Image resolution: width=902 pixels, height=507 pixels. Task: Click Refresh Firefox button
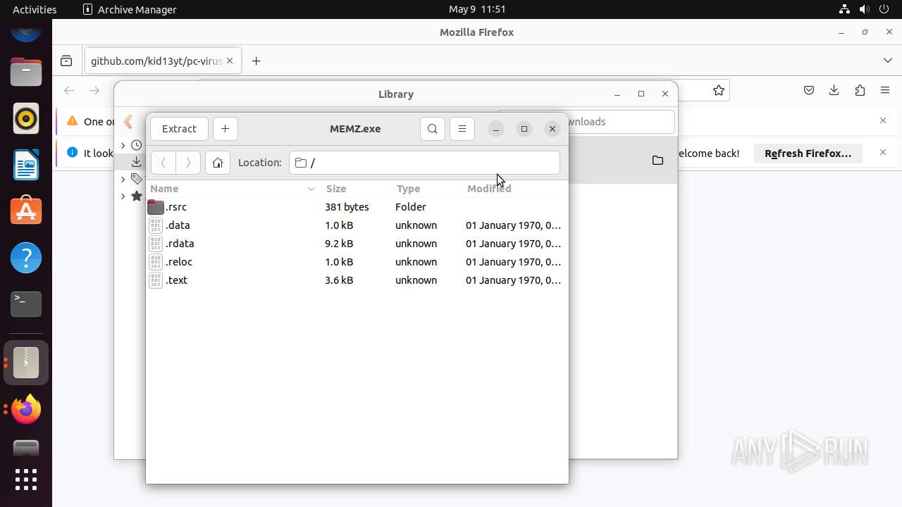tap(808, 153)
